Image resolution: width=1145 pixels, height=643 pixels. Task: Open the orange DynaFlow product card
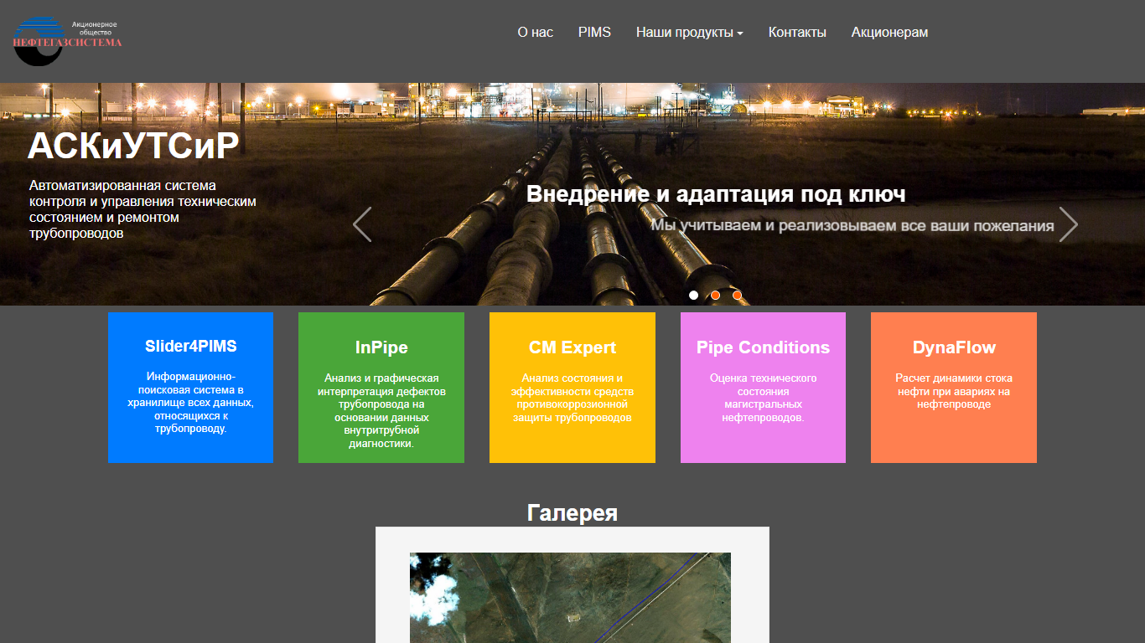954,388
